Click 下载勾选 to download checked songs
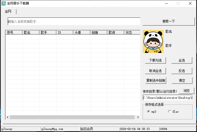Screen dimensions: 197x132 pyautogui.click(x=156, y=60)
